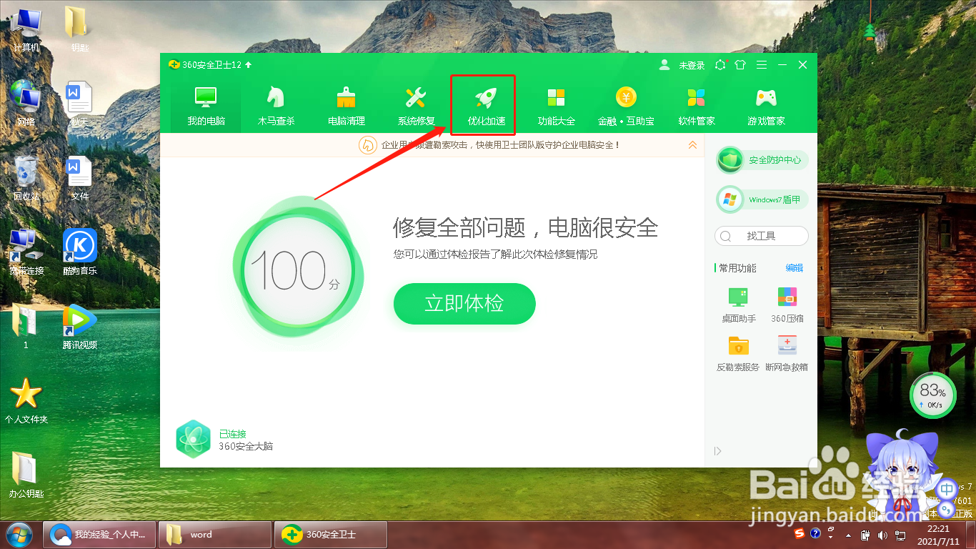This screenshot has width=976, height=549.
Task: Select the 文件 Word document icon
Action: point(79,179)
